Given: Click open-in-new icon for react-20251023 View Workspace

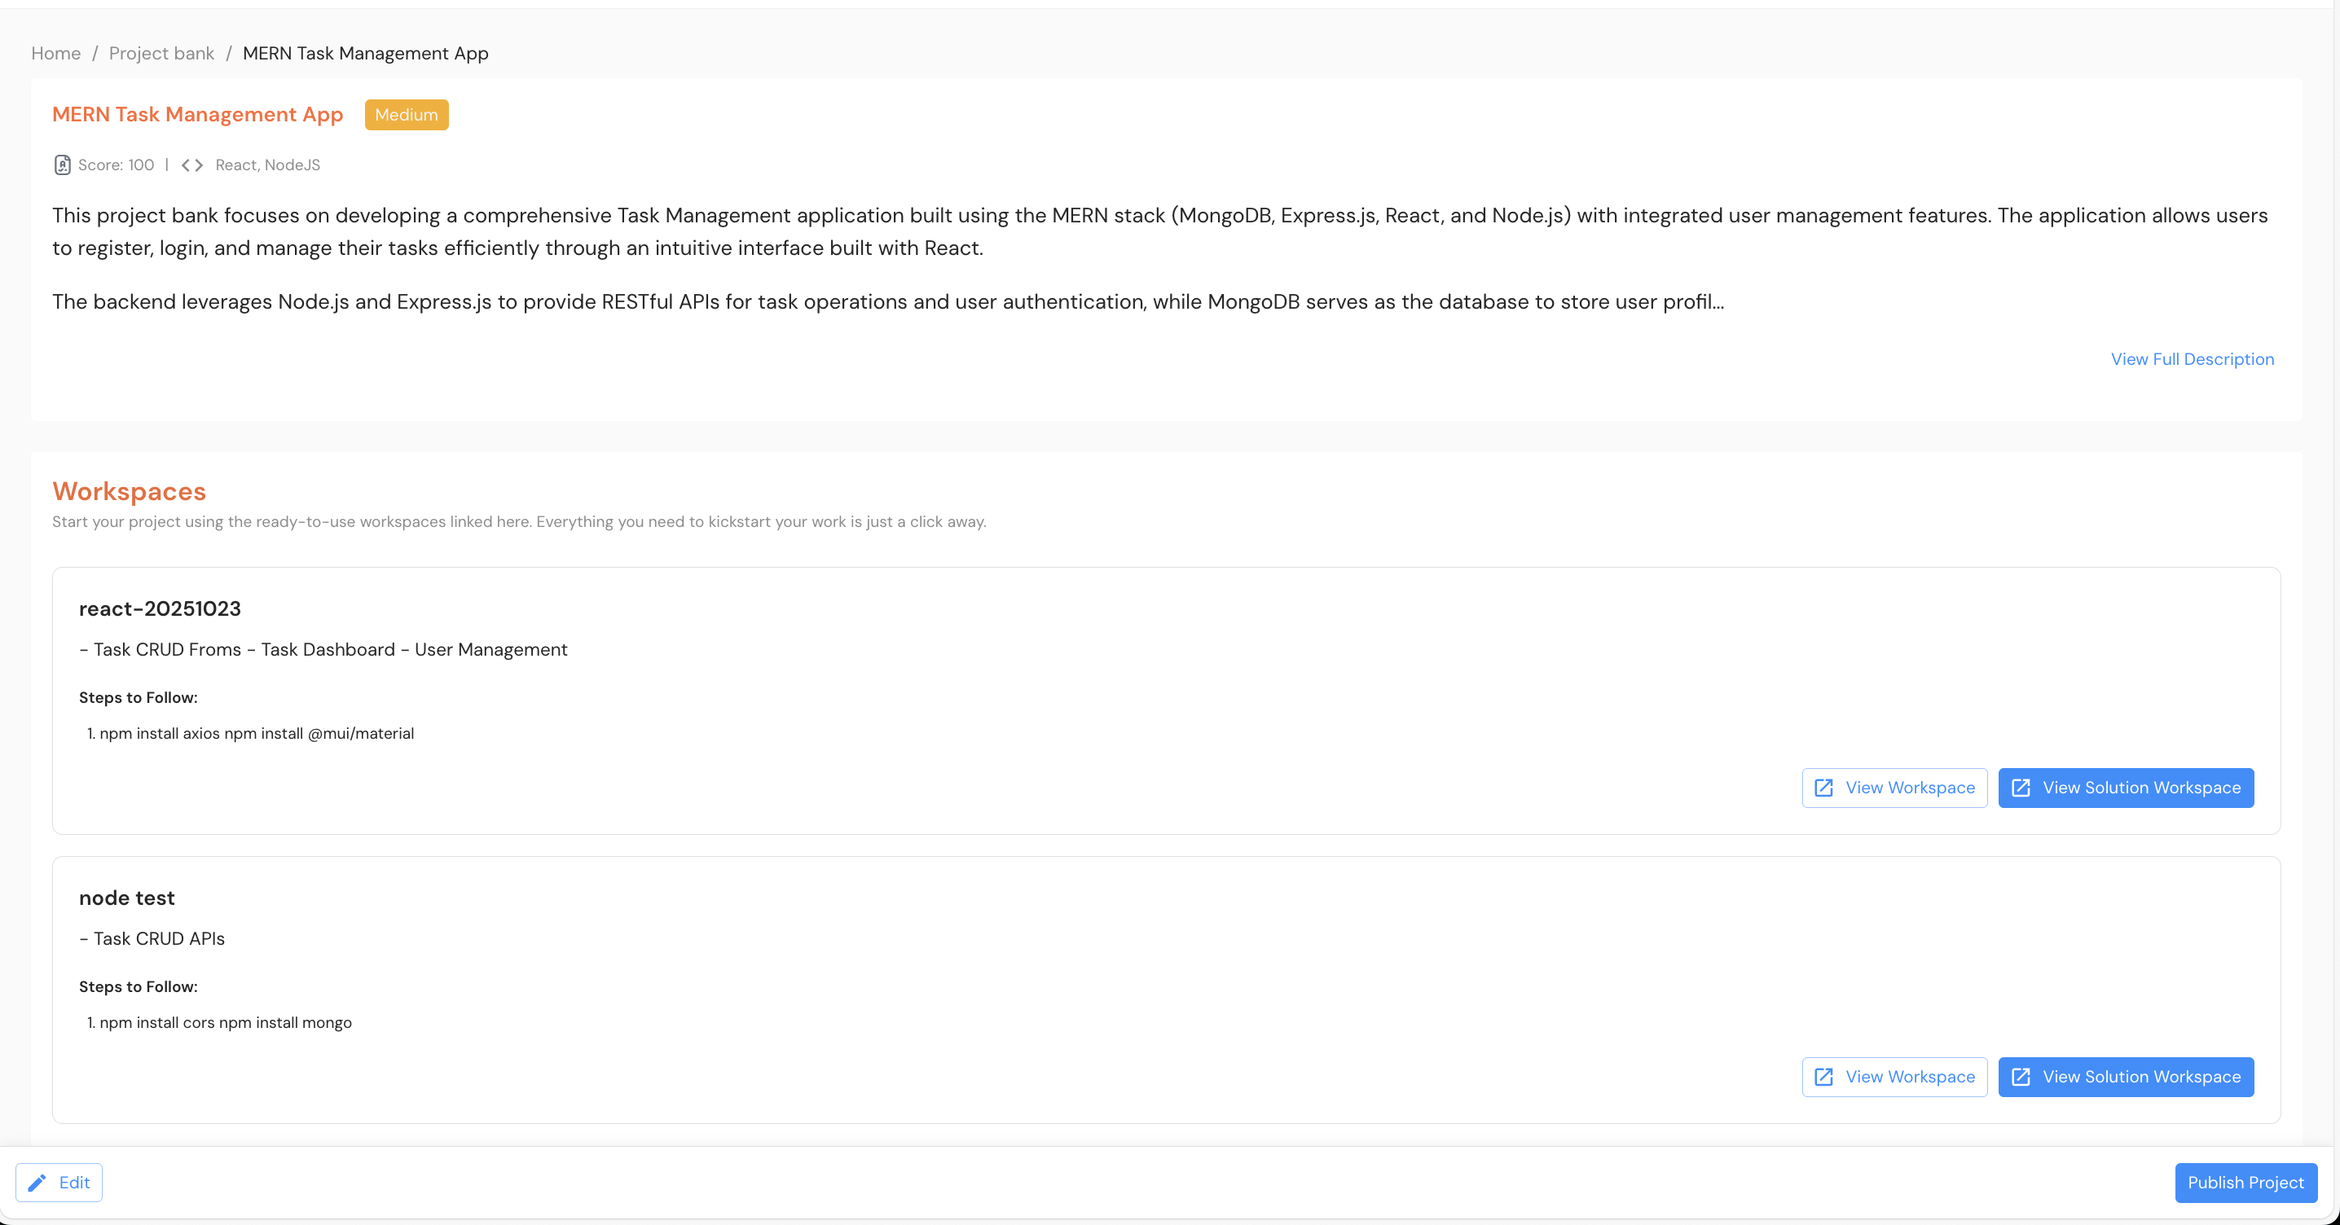Looking at the screenshot, I should click(x=1823, y=788).
